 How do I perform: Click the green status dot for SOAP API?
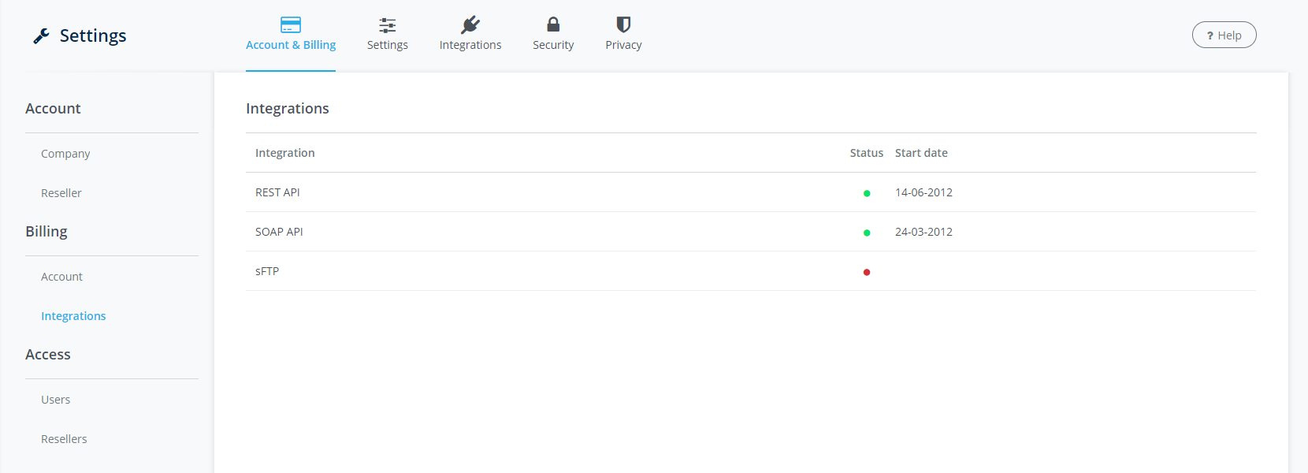(867, 233)
